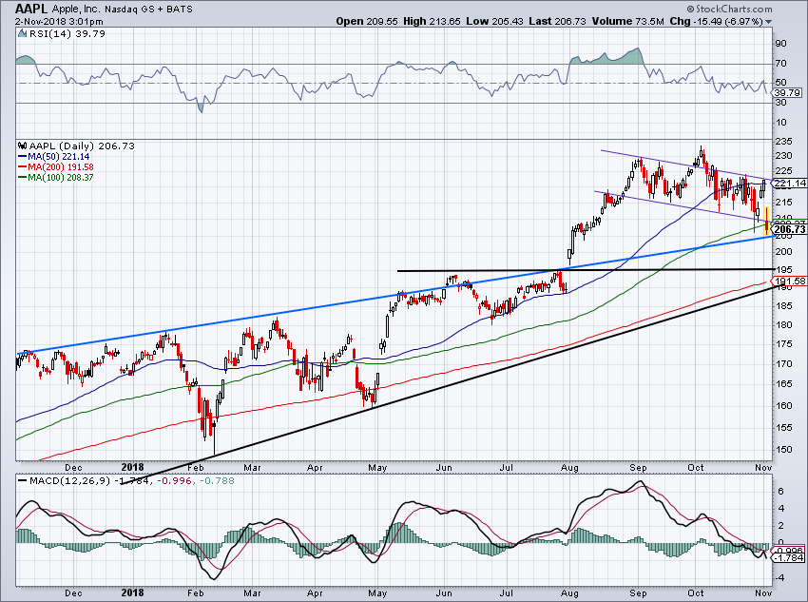Click the 'MACD(12,26,9)' legend label
This screenshot has height=602, width=808.
pos(69,481)
